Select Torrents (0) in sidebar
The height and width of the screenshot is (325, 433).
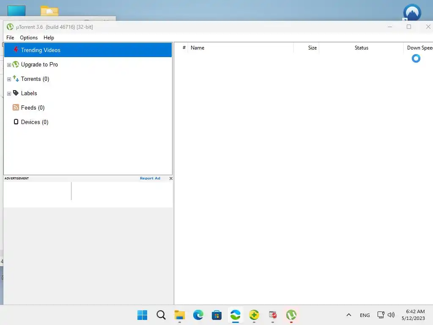pos(35,79)
